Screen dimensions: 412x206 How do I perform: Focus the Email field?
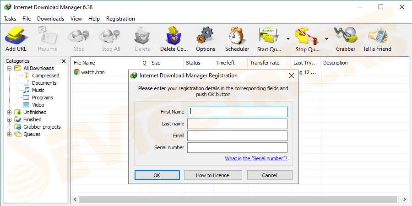(x=237, y=136)
